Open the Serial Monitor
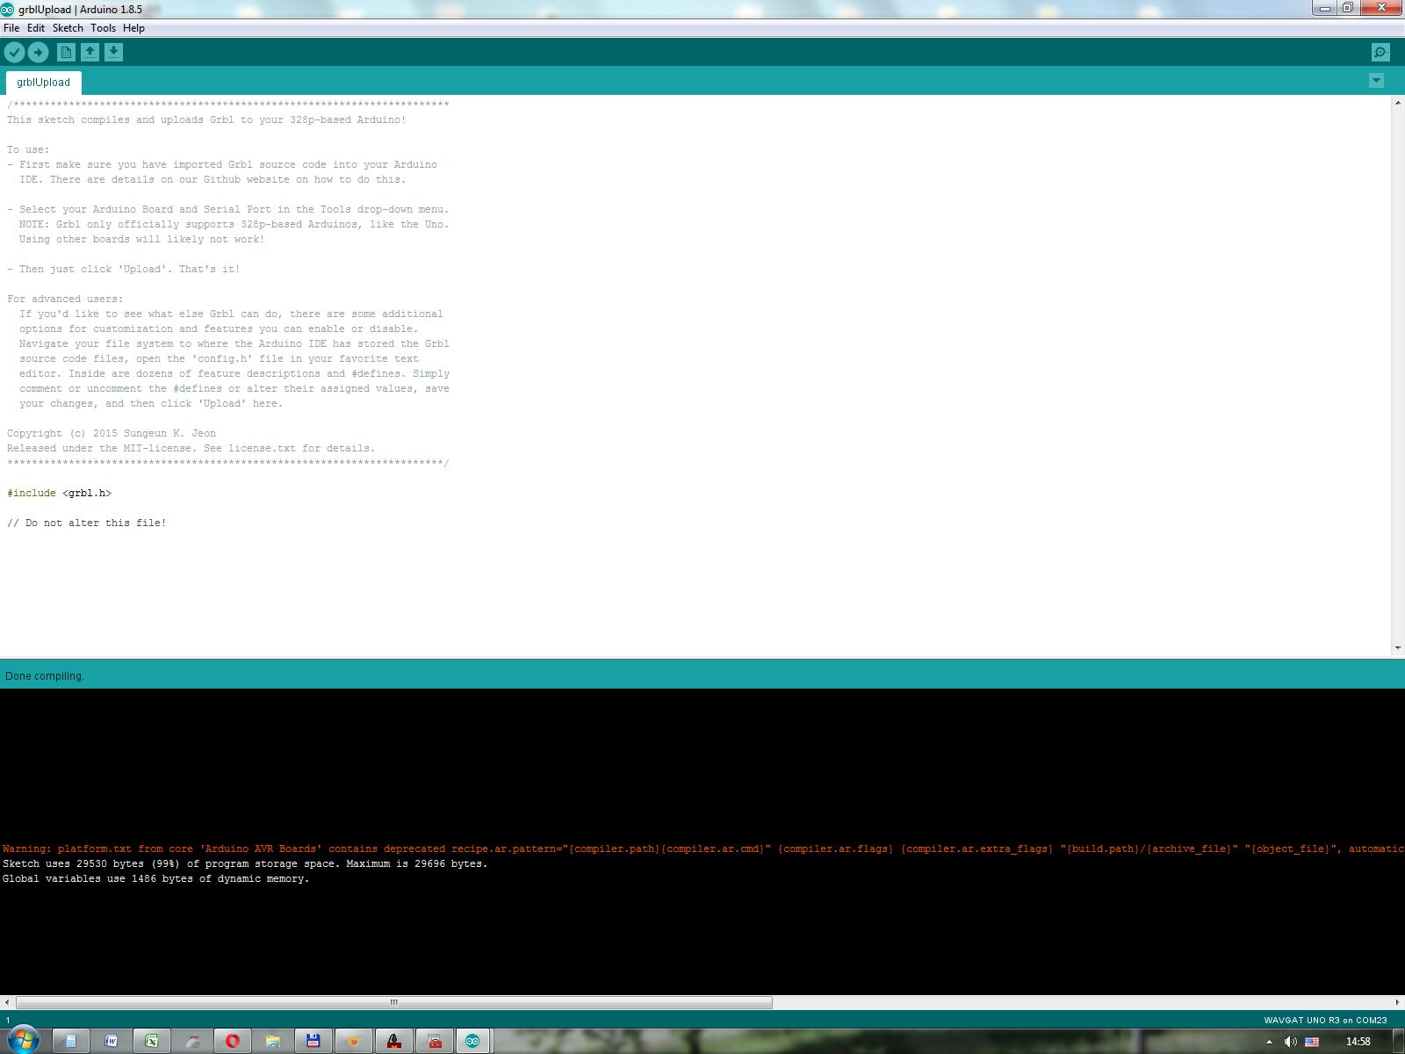 [x=1380, y=53]
